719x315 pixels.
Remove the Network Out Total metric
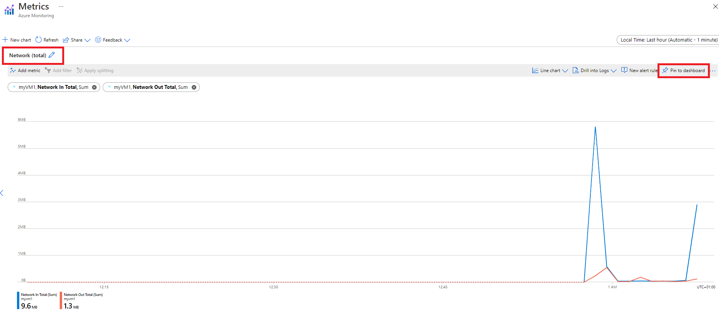point(194,87)
